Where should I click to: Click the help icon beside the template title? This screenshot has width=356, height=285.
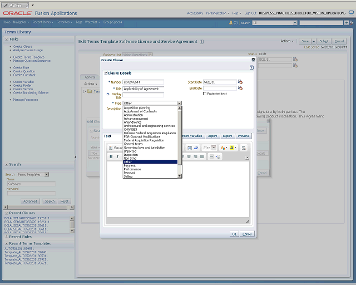click(x=201, y=42)
